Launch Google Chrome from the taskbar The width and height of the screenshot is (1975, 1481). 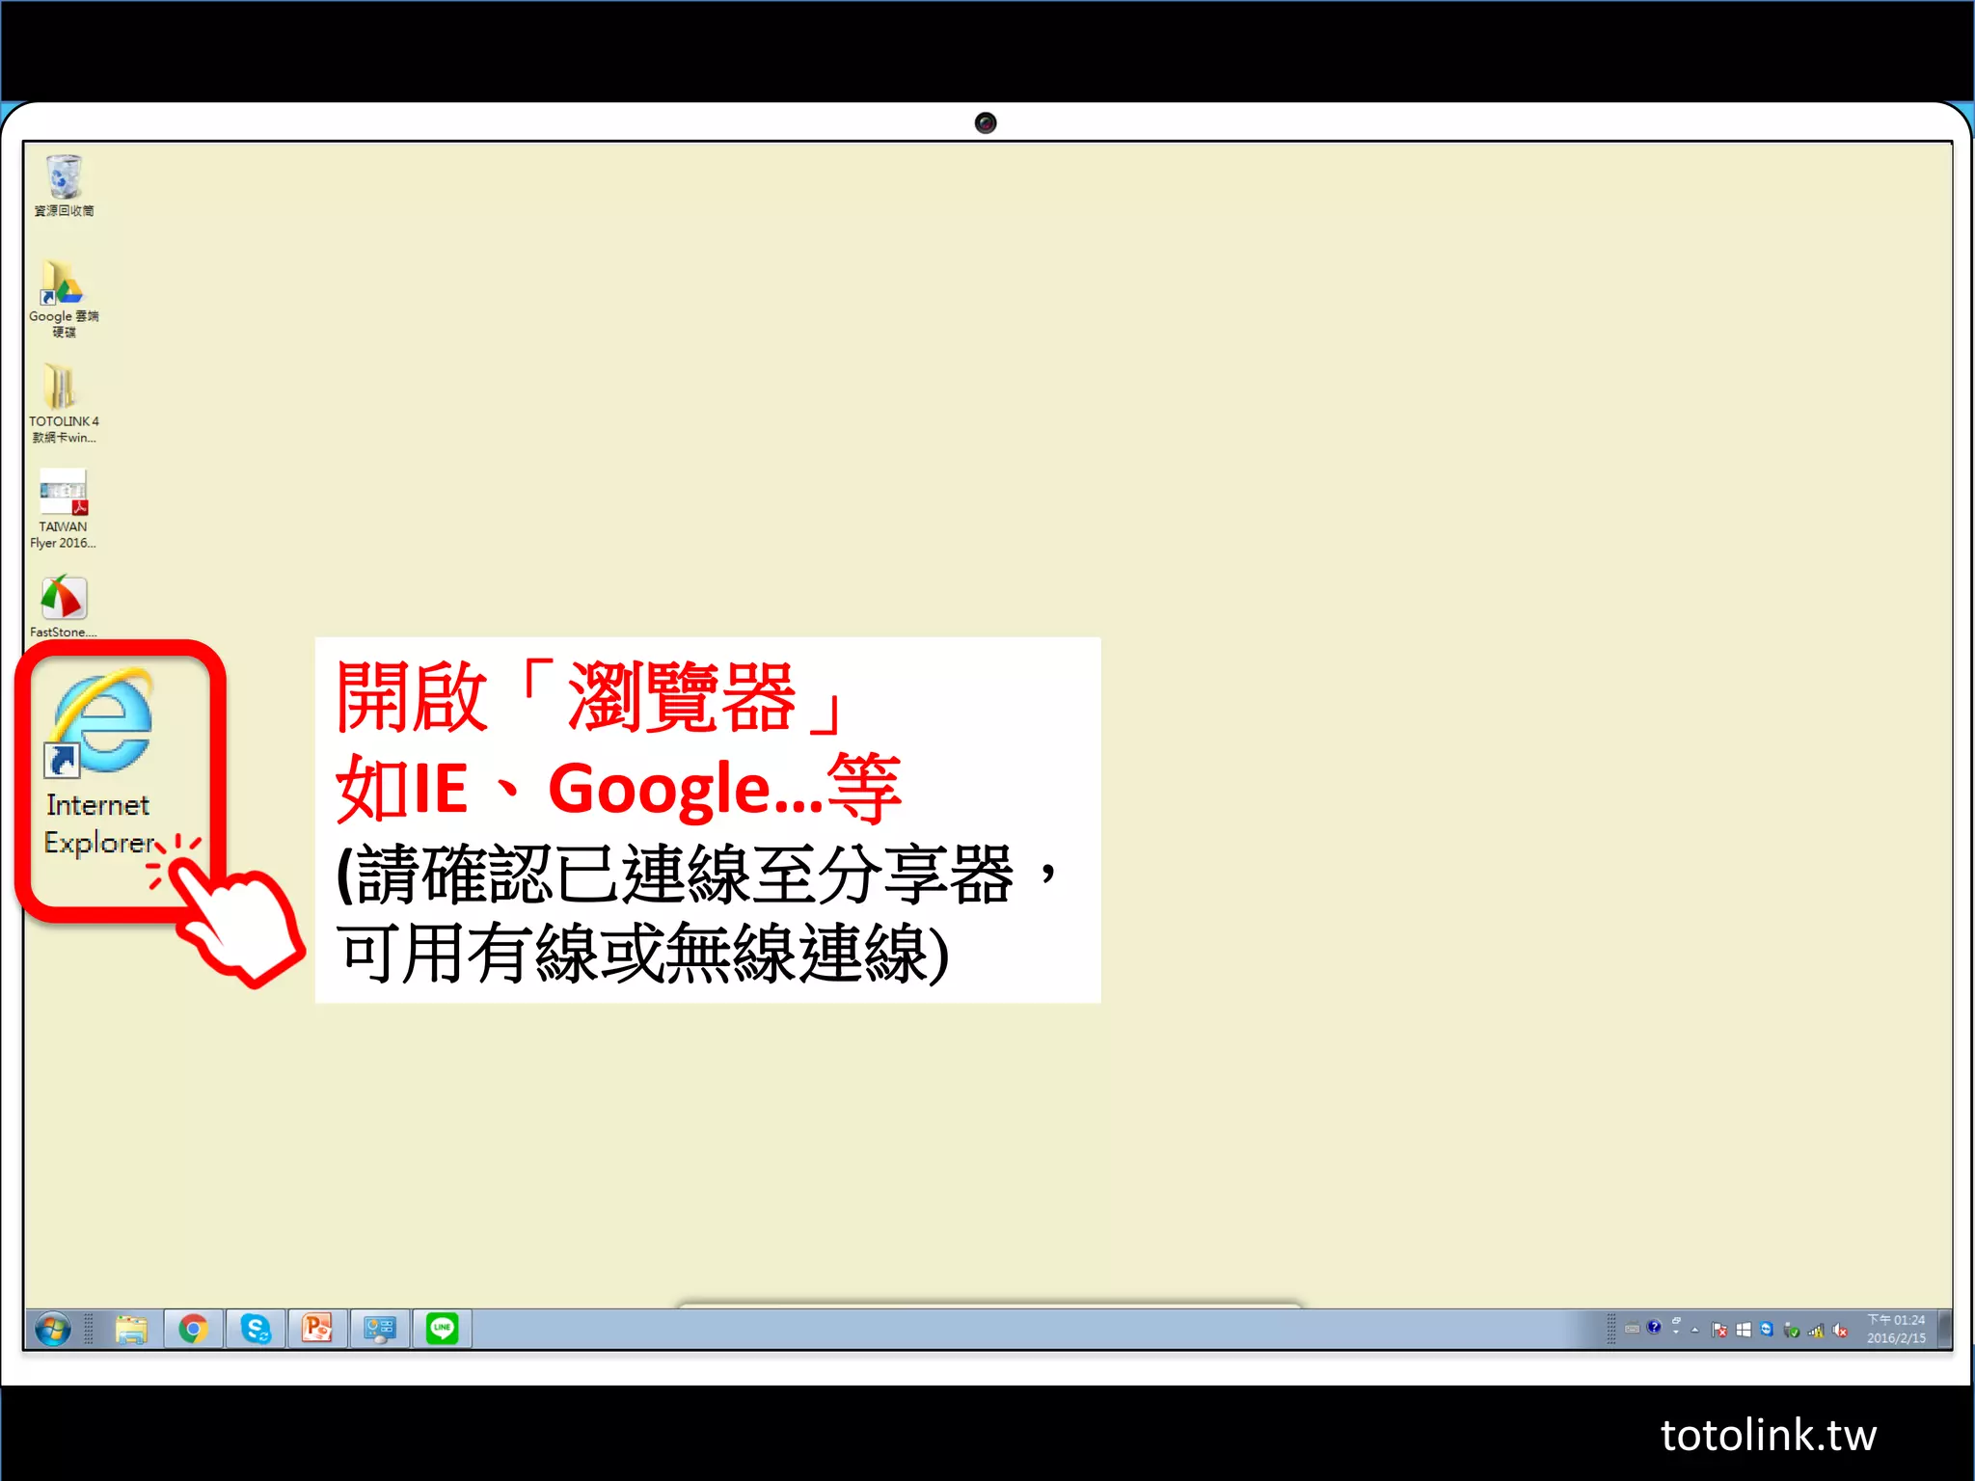point(193,1330)
